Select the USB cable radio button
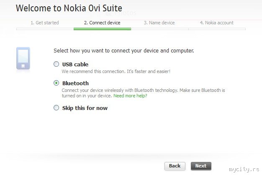The height and width of the screenshot is (175, 262). pos(57,65)
